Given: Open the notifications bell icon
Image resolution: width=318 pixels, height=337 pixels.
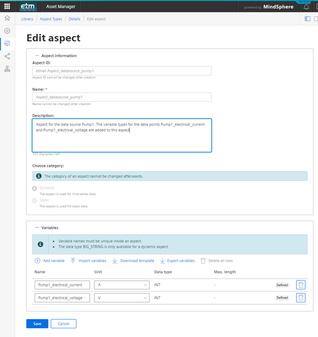Looking at the screenshot, I should point(306,7).
